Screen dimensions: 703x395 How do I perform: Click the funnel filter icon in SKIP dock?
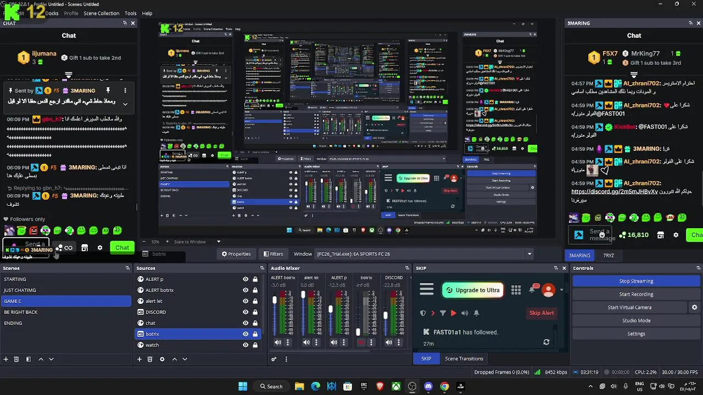pyautogui.click(x=443, y=313)
